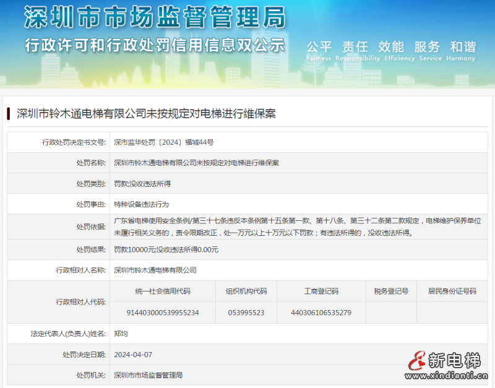Click the document number 深市监华处罚〔2024〕福城44号
The width and height of the screenshot is (495, 388).
point(164,142)
